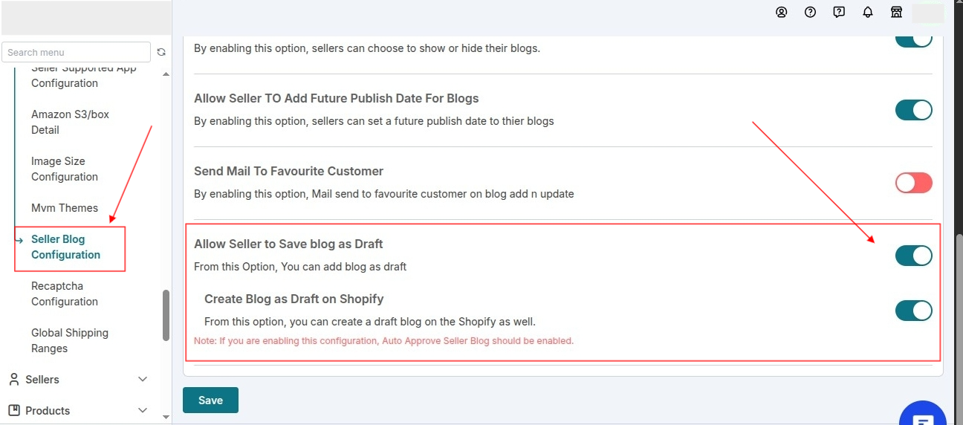Open Recaptcha Configuration menu item
Screen dimensions: 963x425
(65, 293)
